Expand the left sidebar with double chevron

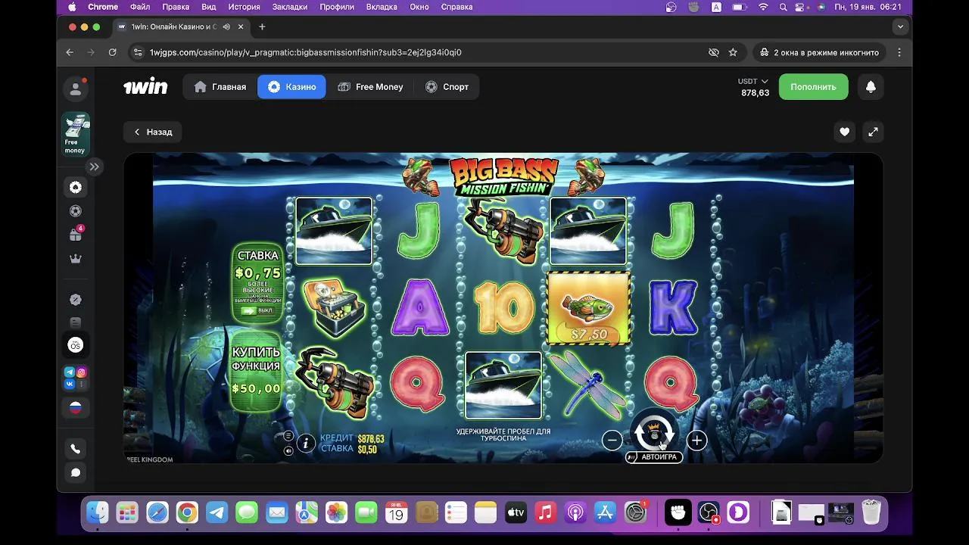94,167
